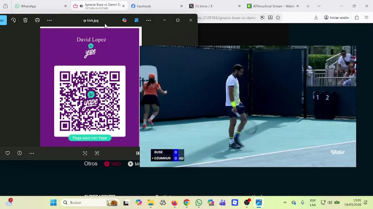Close the ATPeruoficial Stream tab
This screenshot has width=373, height=209.
(297, 6)
